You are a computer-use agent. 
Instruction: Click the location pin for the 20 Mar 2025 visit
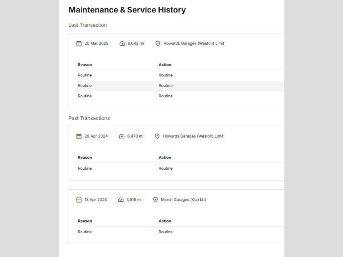(x=158, y=44)
